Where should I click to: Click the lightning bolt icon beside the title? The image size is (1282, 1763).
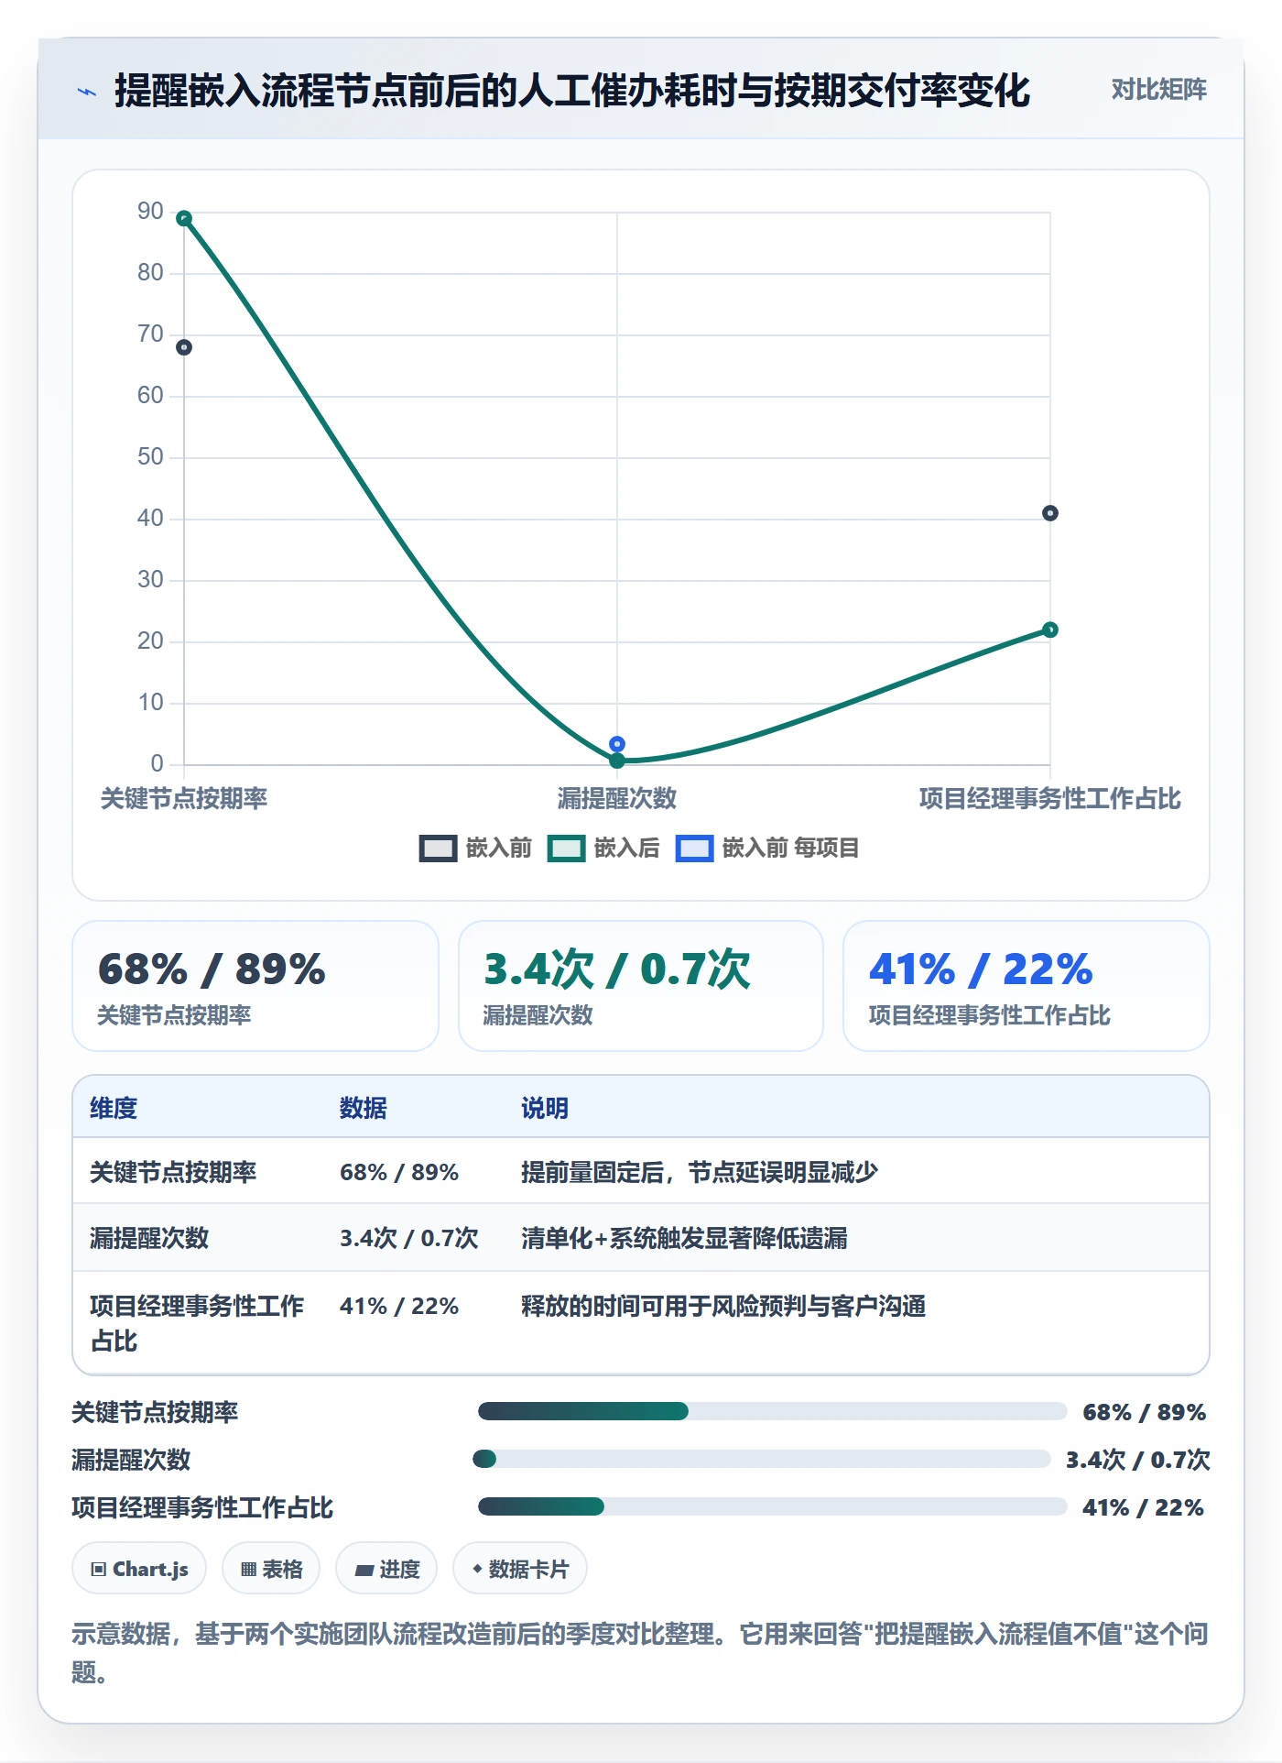click(87, 92)
